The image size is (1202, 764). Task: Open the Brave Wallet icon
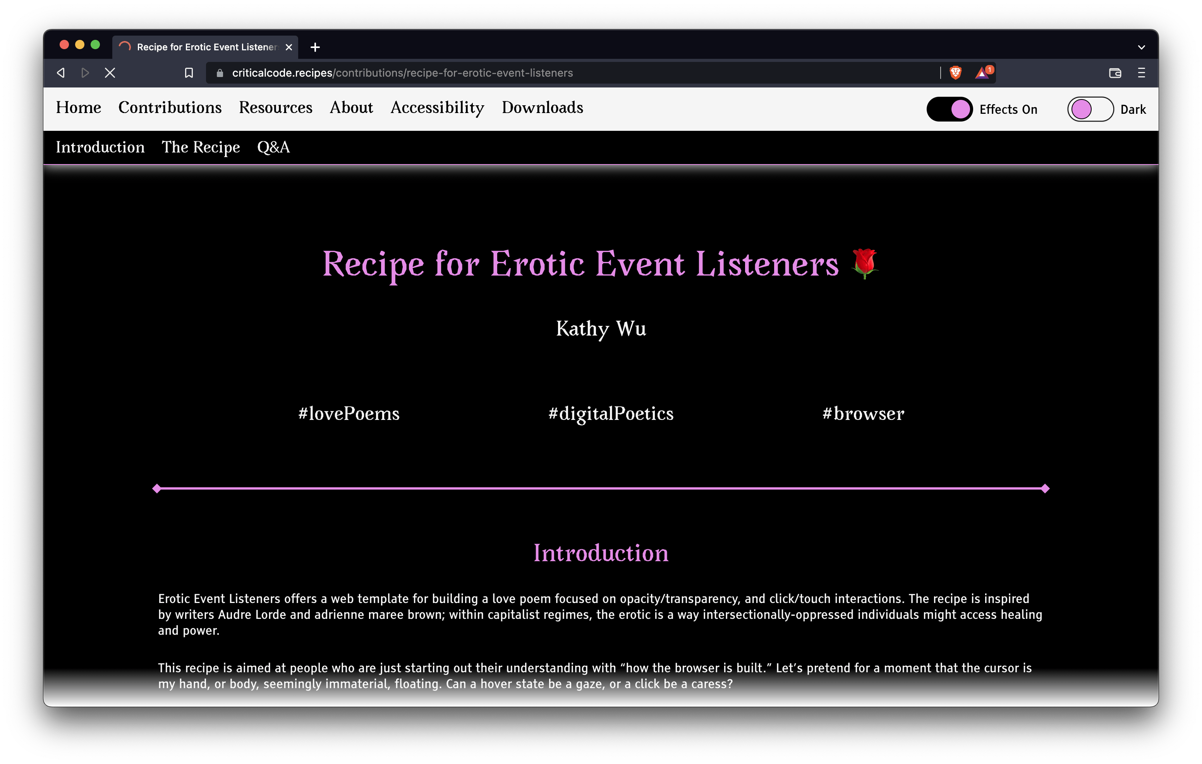(x=1114, y=73)
